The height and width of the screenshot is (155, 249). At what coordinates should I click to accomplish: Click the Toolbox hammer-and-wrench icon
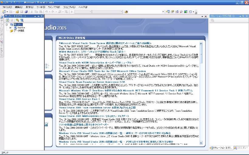point(181,12)
